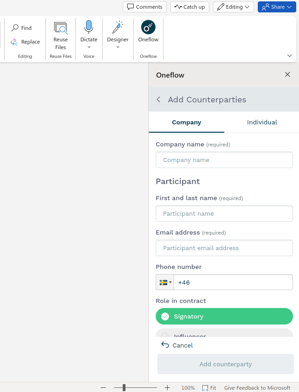Screen dimensions: 299x392
Task: Cancel adding the counterparty
Action: point(177,345)
